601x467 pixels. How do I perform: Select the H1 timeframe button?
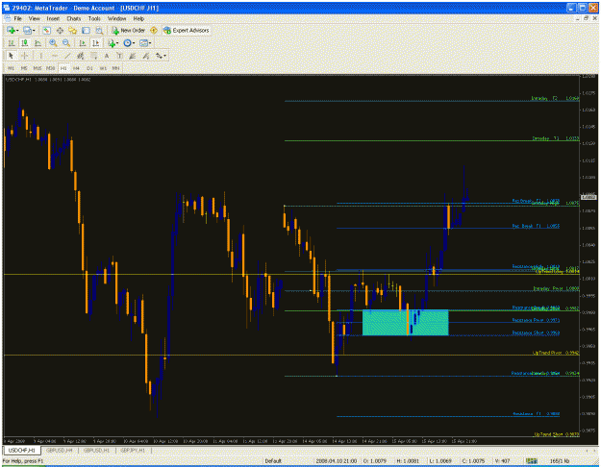[63, 68]
